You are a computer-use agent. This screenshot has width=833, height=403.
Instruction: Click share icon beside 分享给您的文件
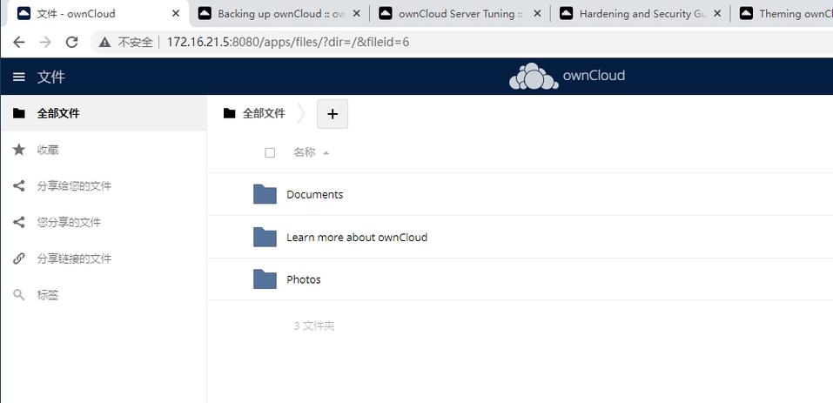click(19, 186)
